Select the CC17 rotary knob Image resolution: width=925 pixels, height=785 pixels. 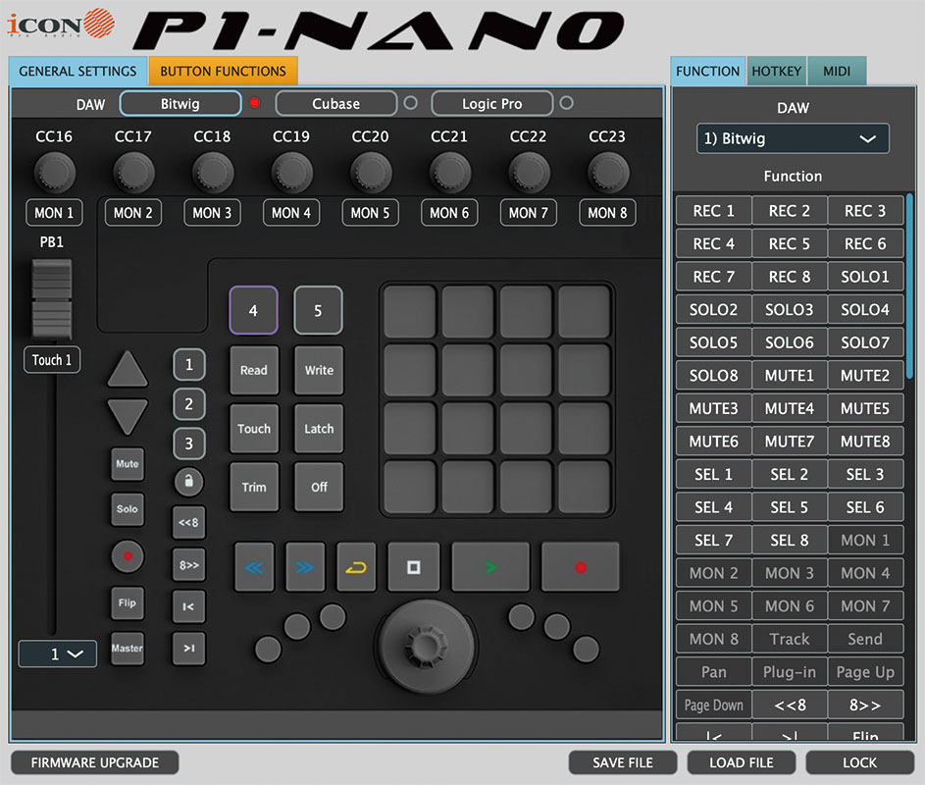134,173
